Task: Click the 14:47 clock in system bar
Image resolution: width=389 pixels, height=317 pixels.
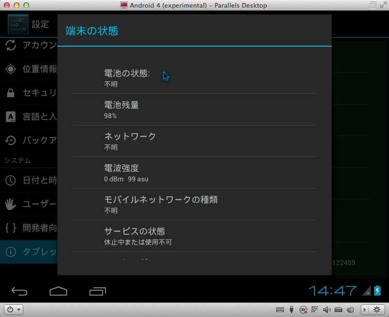Action: (333, 291)
